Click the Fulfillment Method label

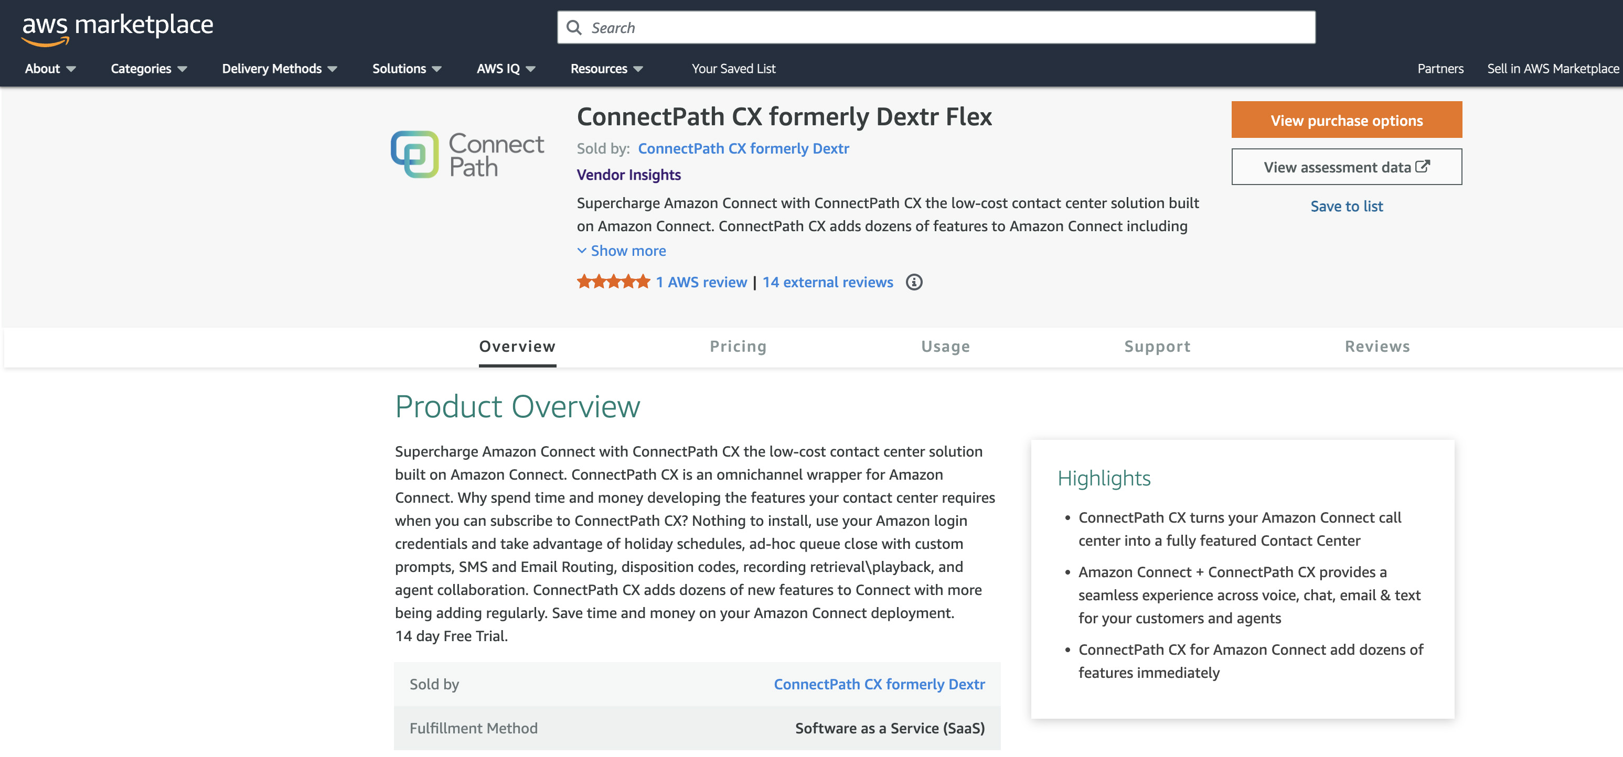point(473,728)
